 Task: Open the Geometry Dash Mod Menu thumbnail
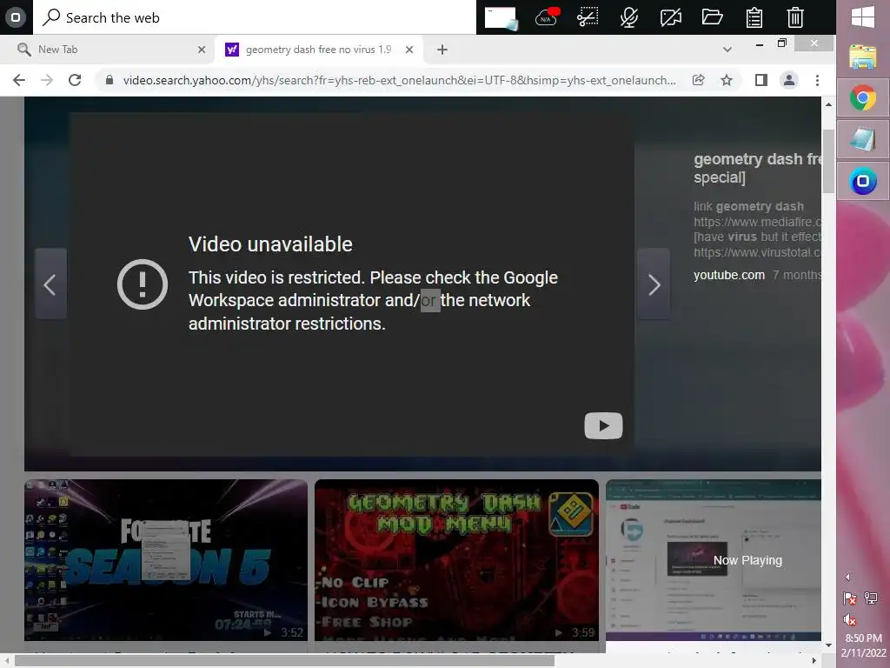pos(456,560)
